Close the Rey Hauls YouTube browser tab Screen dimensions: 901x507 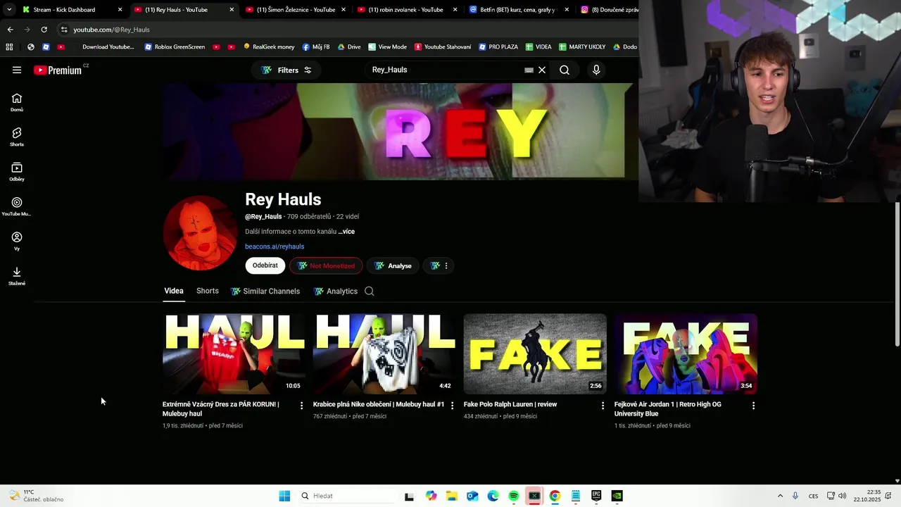pos(232,10)
